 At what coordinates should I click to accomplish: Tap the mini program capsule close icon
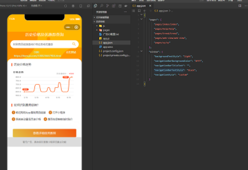[76, 27]
